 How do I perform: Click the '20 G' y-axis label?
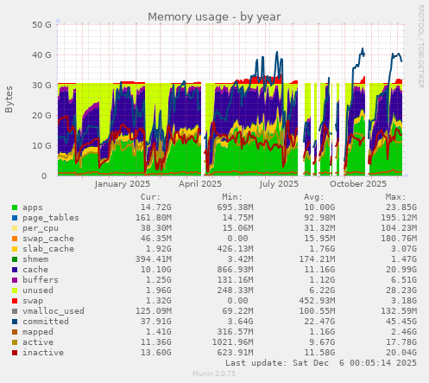[41, 116]
